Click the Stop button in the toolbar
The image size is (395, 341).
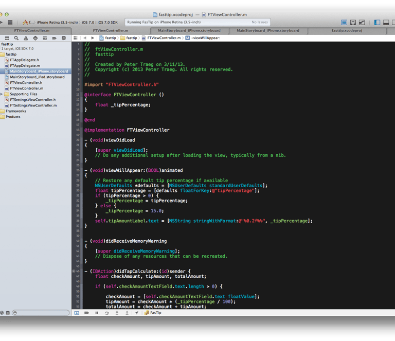[9, 23]
